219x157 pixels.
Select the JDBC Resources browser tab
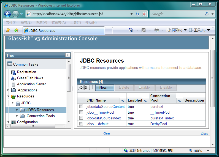click(x=64, y=30)
